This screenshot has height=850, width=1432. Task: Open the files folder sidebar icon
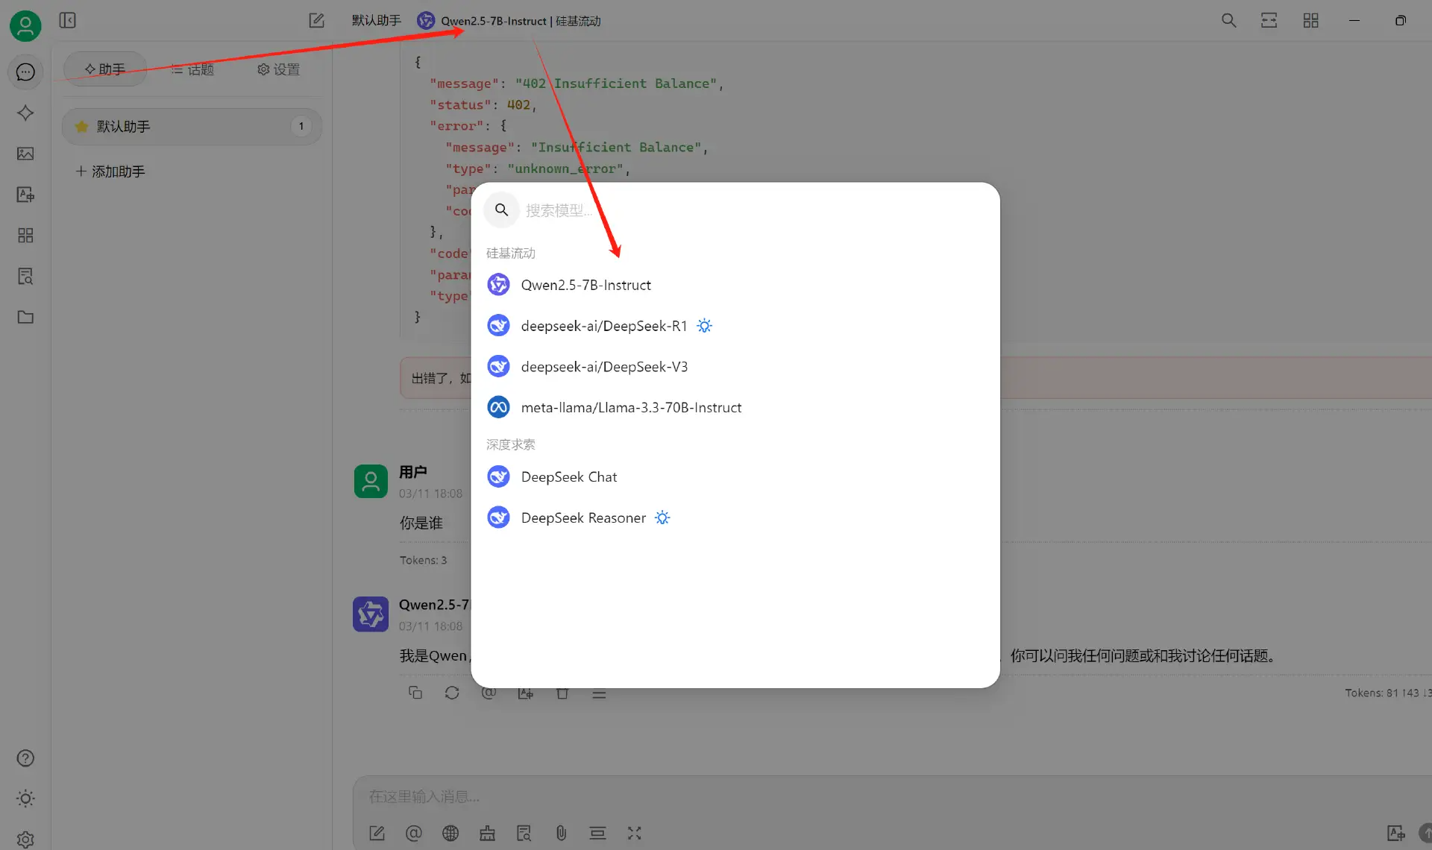coord(25,317)
